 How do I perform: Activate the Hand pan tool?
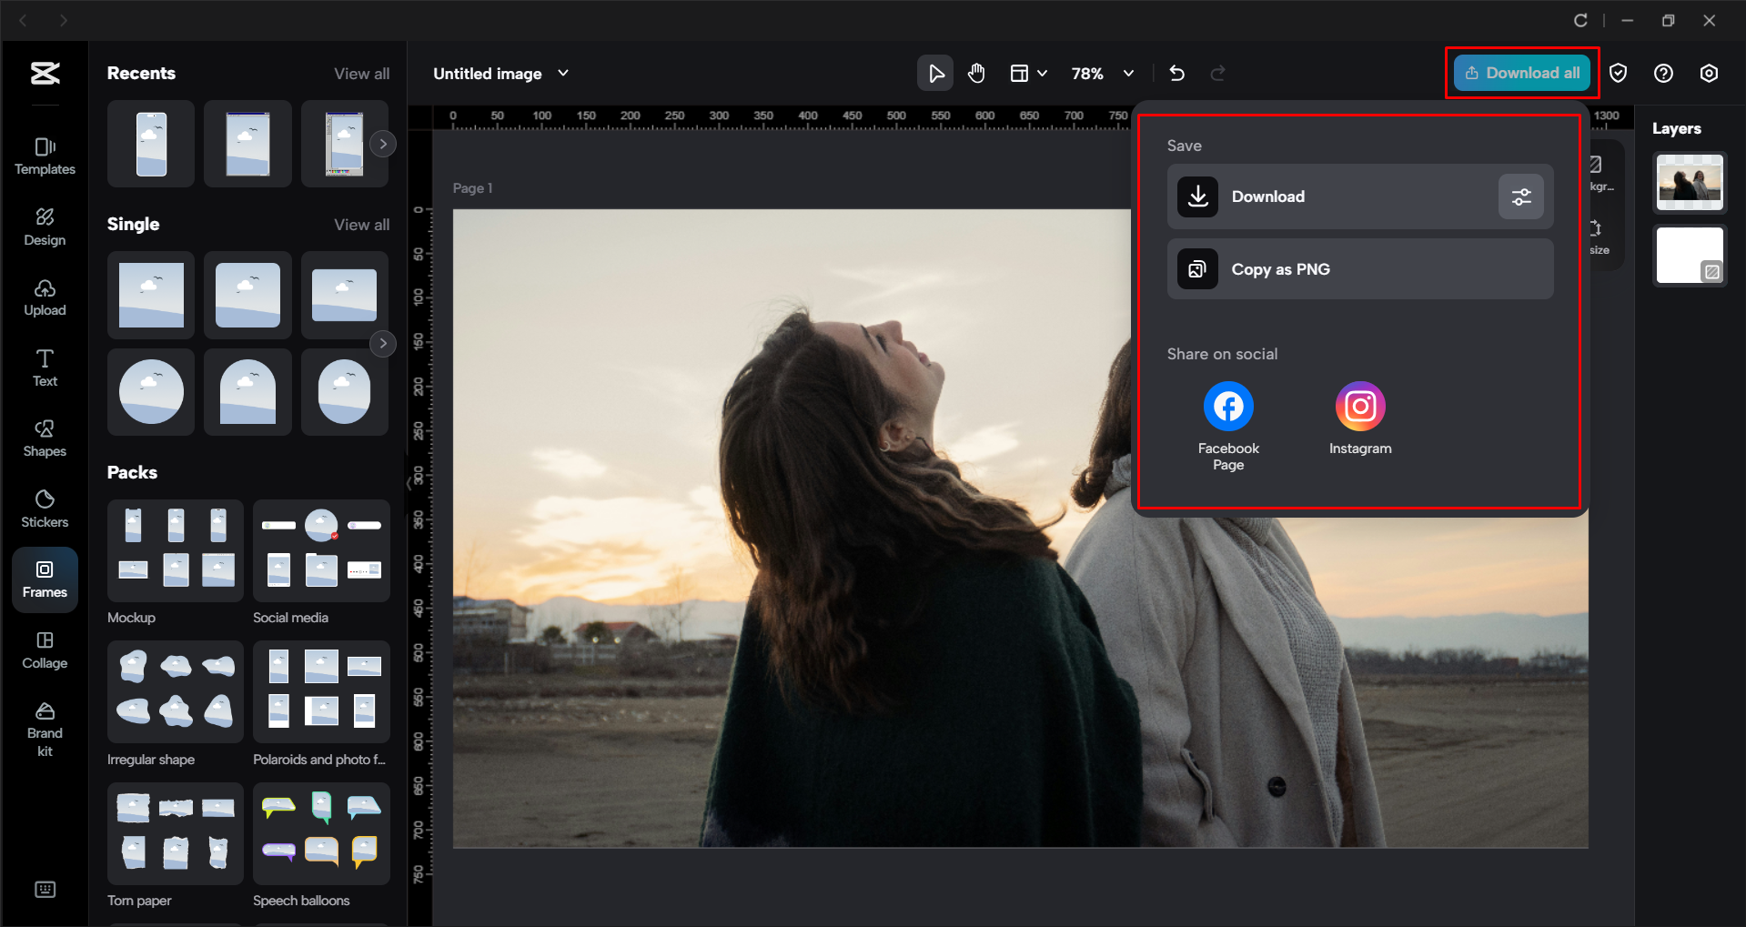click(976, 73)
